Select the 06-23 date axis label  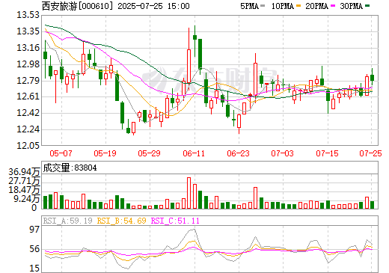[238, 153]
